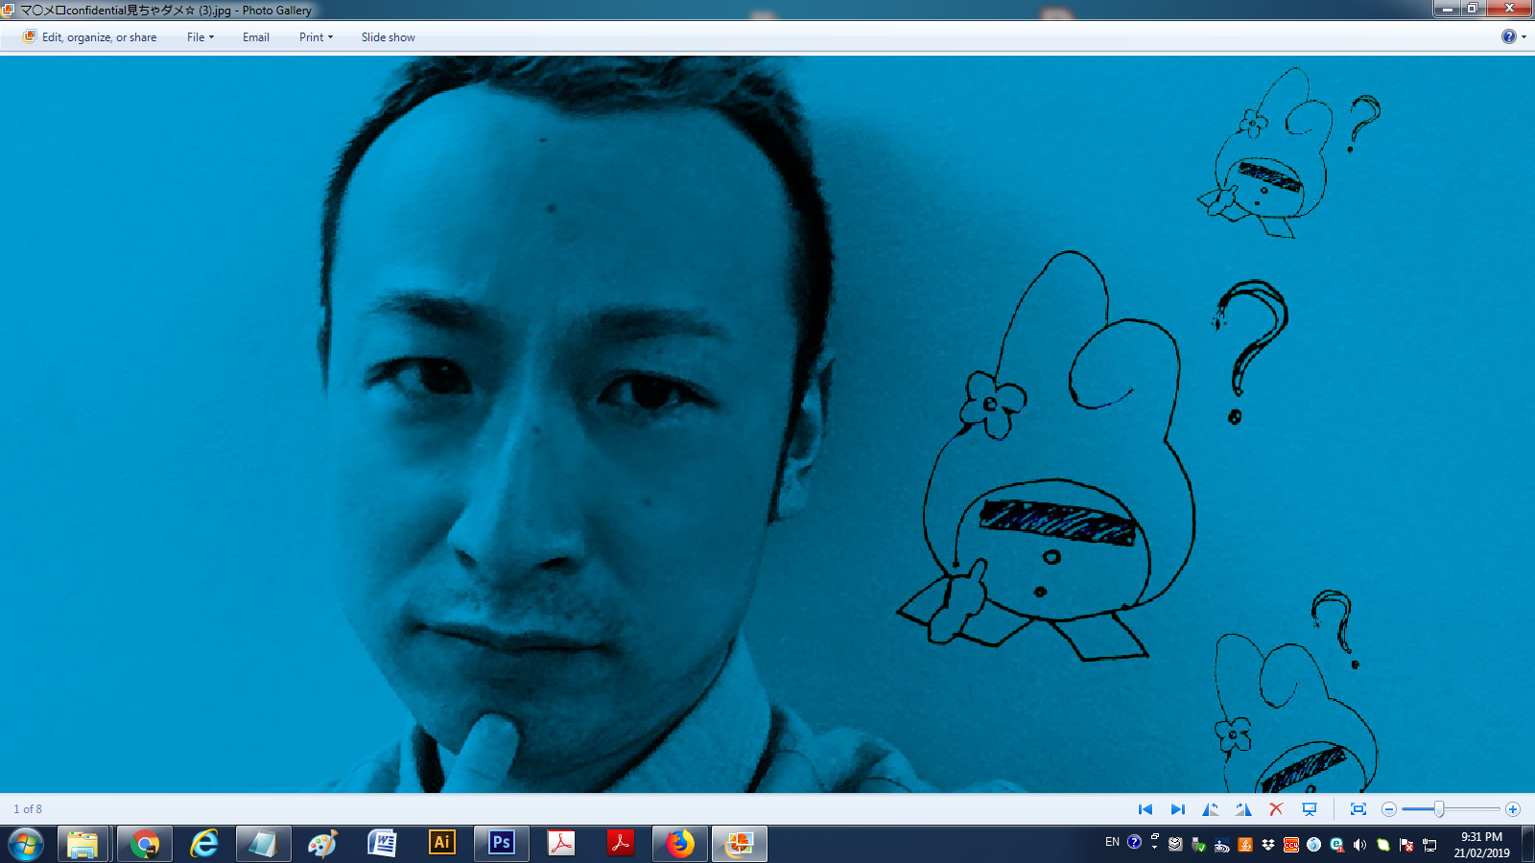Screen dimensions: 1535x863
Task: Rotate the photo counterclockwise
Action: pos(1211,809)
